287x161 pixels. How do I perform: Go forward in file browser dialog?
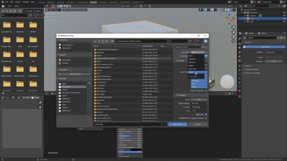tap(99, 41)
